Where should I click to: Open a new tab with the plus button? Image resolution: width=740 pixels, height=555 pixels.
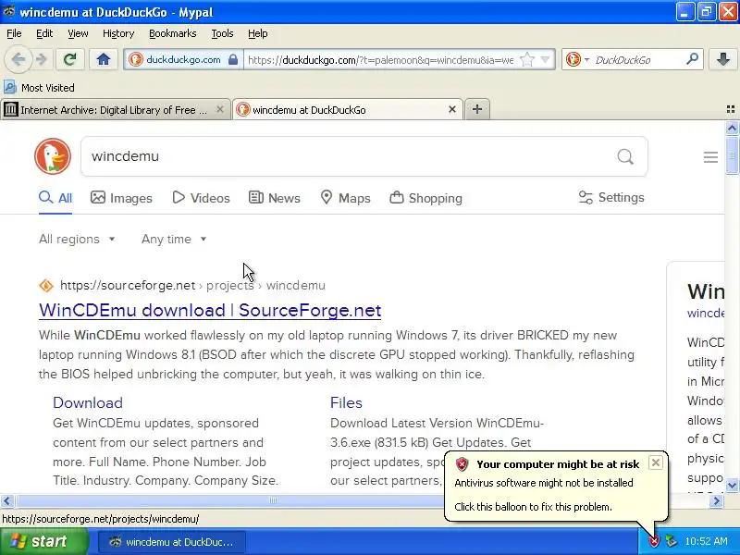(x=477, y=109)
